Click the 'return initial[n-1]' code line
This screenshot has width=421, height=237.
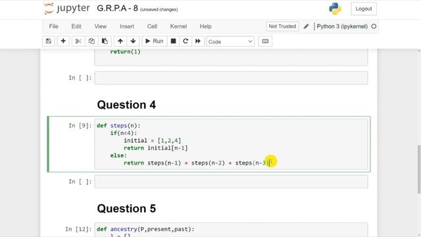[156, 148]
